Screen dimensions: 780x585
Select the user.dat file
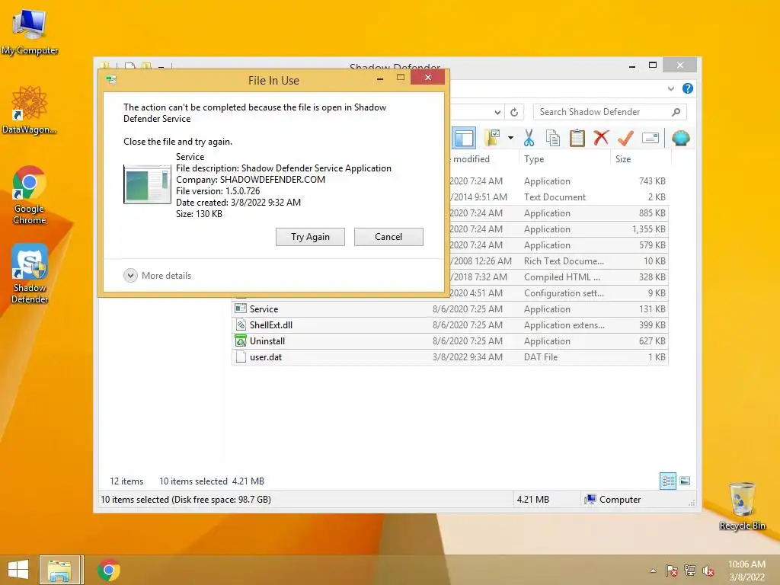[449, 356]
